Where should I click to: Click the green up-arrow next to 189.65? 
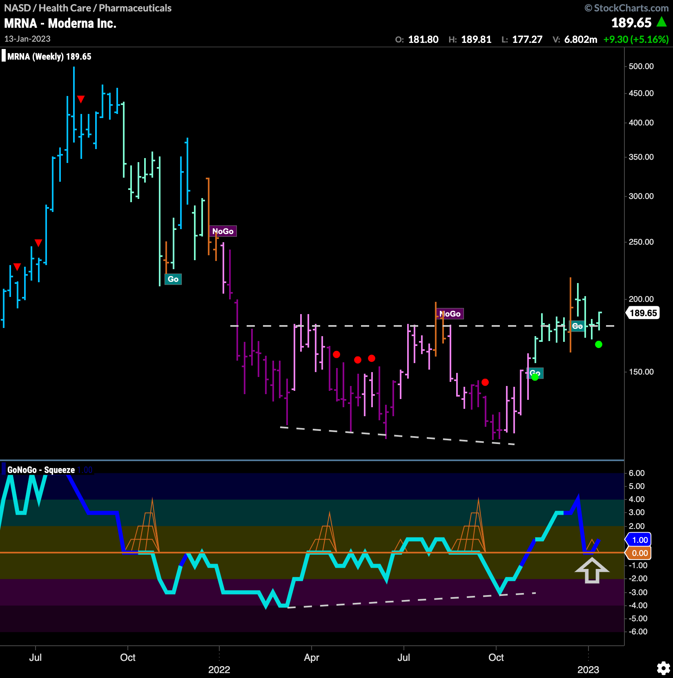click(662, 22)
